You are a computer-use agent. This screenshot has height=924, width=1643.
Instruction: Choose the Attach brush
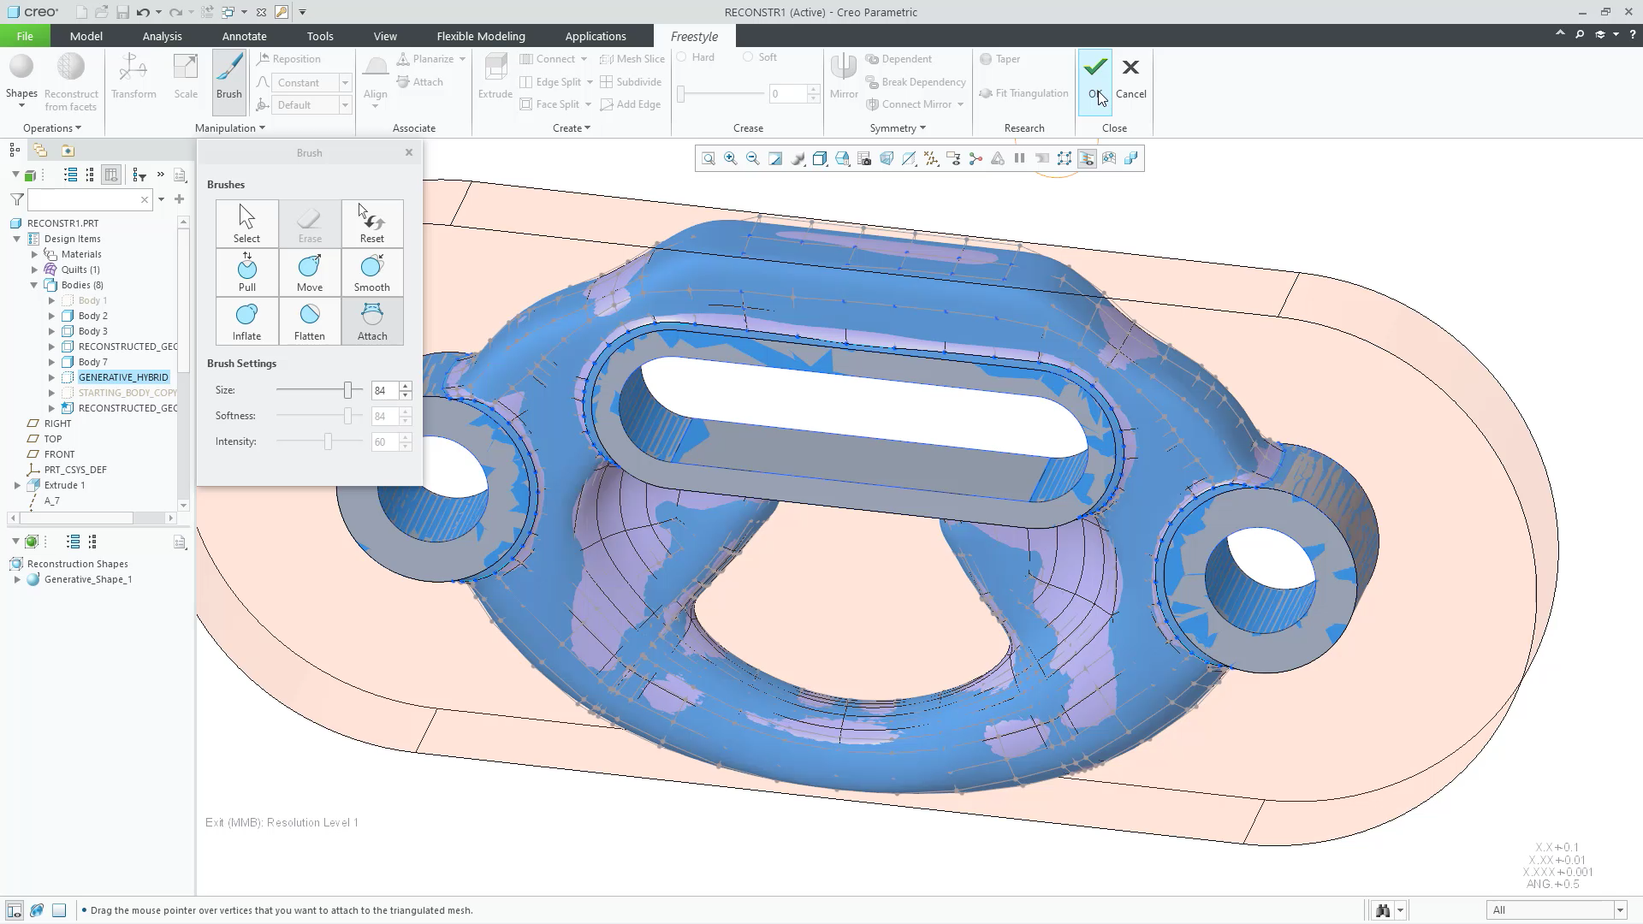[372, 321]
